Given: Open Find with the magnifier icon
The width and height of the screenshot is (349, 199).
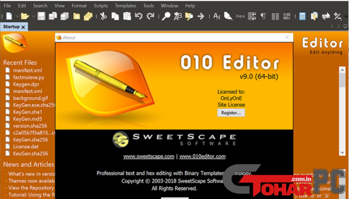Looking at the screenshot, I should [x=166, y=16].
